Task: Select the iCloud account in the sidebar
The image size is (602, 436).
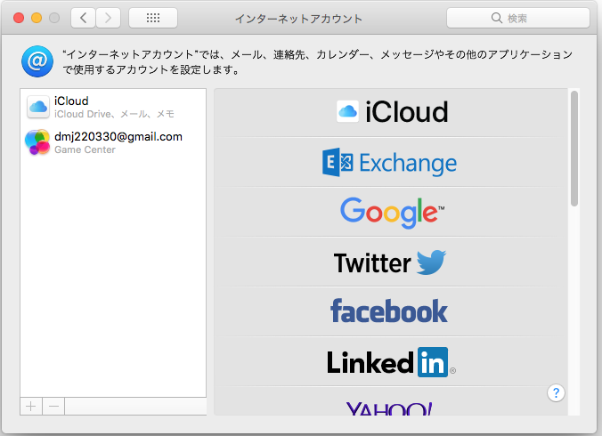Action: click(113, 107)
